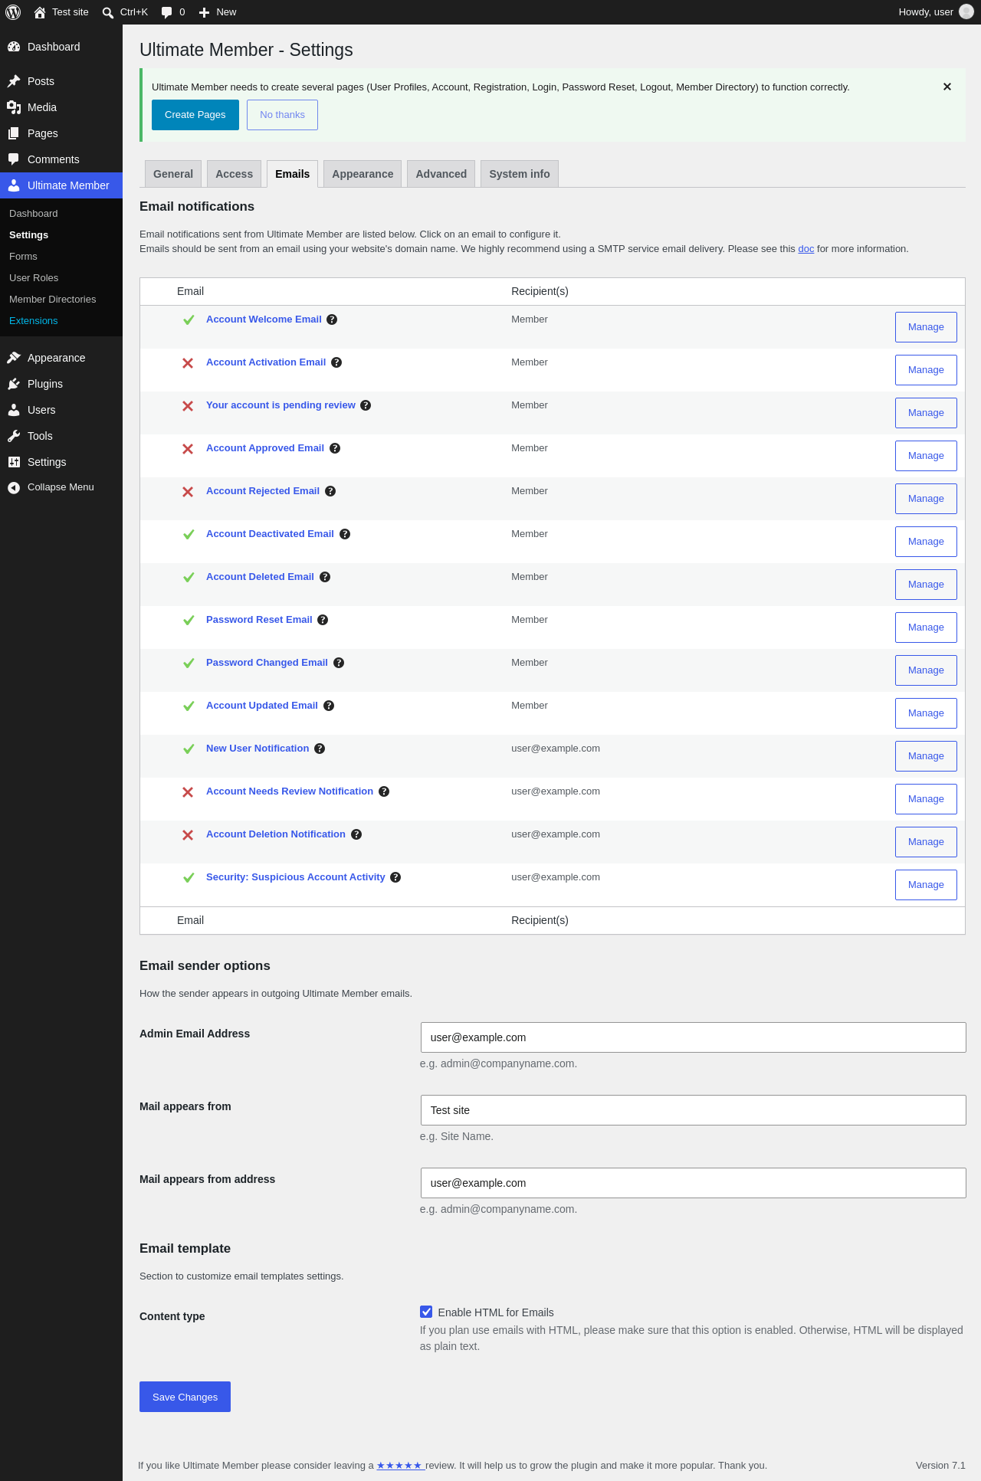
Task: Manage Security: Suspicious Account Activity email
Action: pyautogui.click(x=926, y=885)
